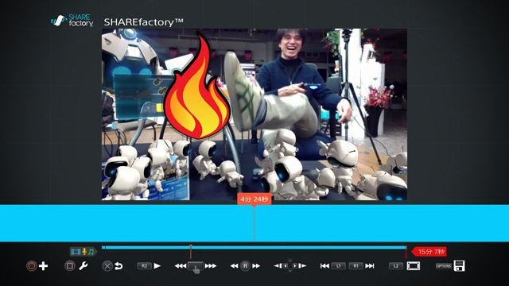Click the large blue clip timeline

254,223
